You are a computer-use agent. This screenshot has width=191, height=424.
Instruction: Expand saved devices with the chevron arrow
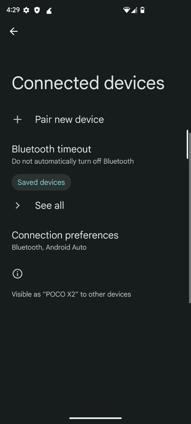point(18,206)
